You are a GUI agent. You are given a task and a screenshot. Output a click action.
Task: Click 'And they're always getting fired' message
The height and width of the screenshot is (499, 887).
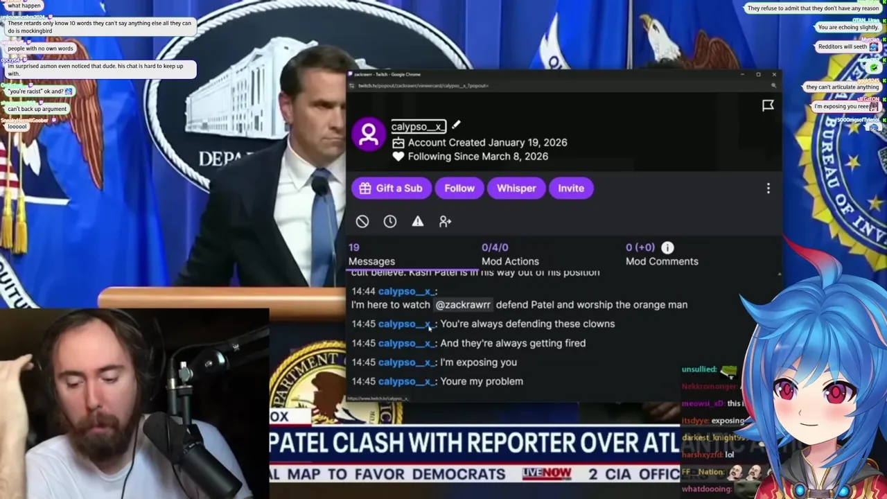point(513,343)
